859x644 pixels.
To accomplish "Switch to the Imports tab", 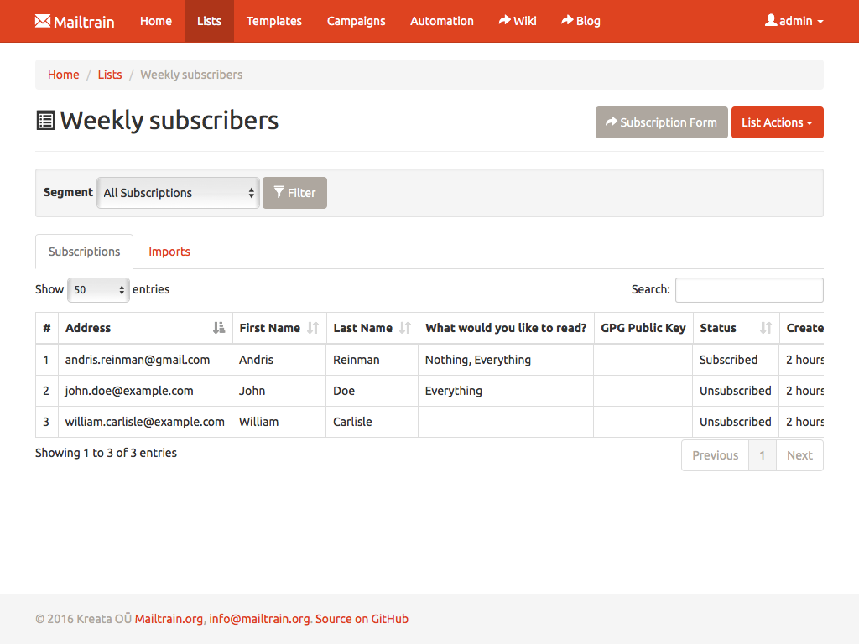I will coord(169,252).
